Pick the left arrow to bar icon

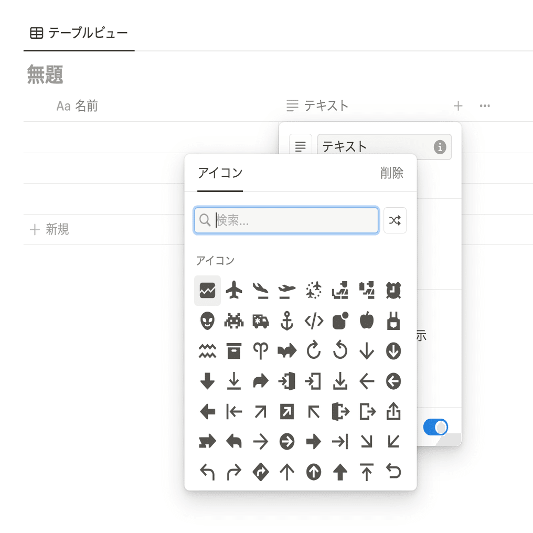click(234, 412)
